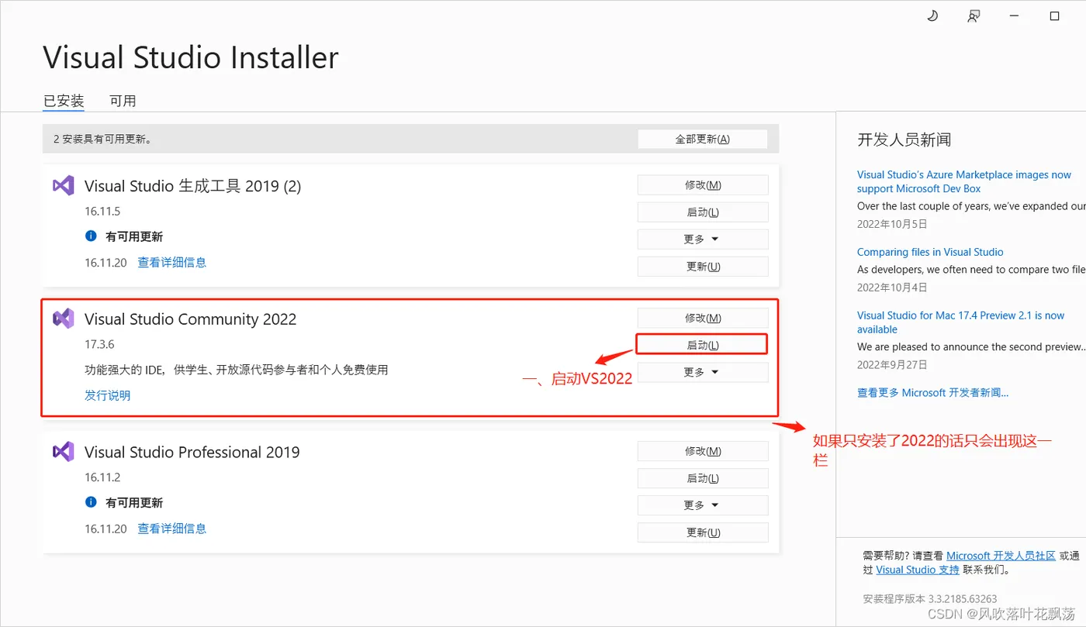Open the feedback icon in title bar
1086x627 pixels.
974,16
